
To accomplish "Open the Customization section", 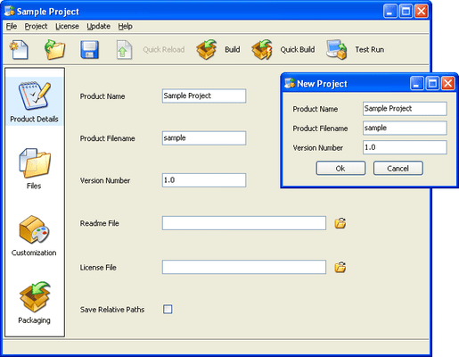I will click(34, 236).
